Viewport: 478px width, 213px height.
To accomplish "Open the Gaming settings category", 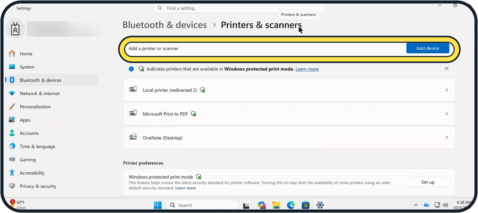I will [51, 159].
